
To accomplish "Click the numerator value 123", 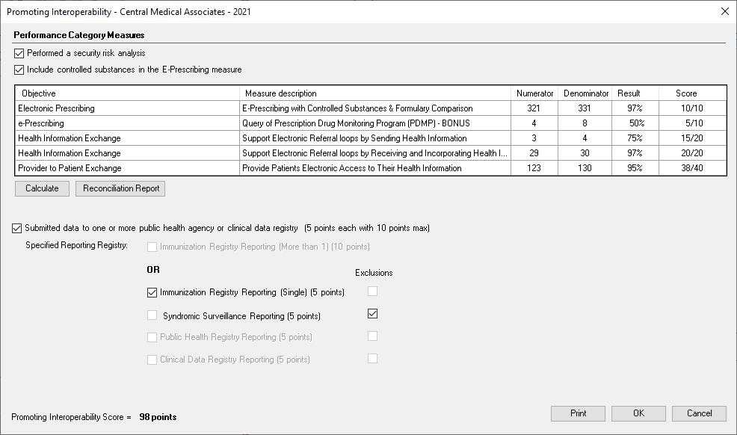I will click(534, 168).
